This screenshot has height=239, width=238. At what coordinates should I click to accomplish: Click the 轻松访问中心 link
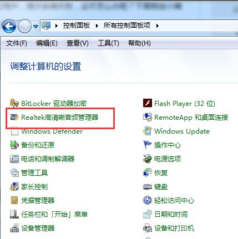tap(174, 201)
